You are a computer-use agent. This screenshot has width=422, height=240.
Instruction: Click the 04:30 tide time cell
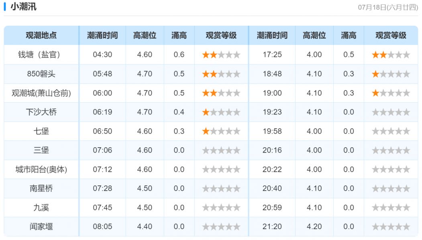coord(102,55)
